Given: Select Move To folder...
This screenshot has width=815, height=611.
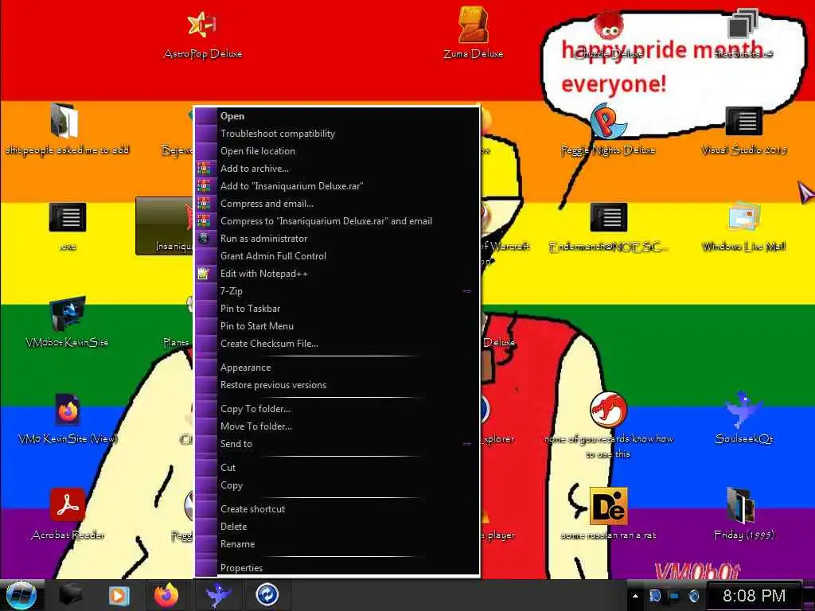Looking at the screenshot, I should [337, 426].
